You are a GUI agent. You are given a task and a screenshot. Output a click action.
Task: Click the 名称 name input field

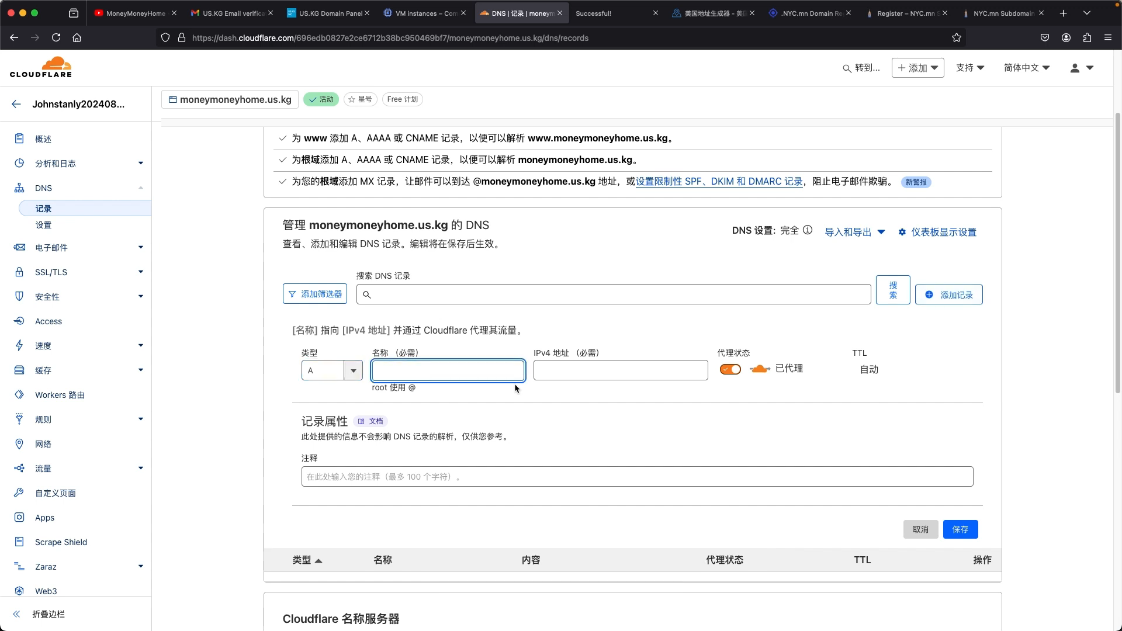pos(448,370)
